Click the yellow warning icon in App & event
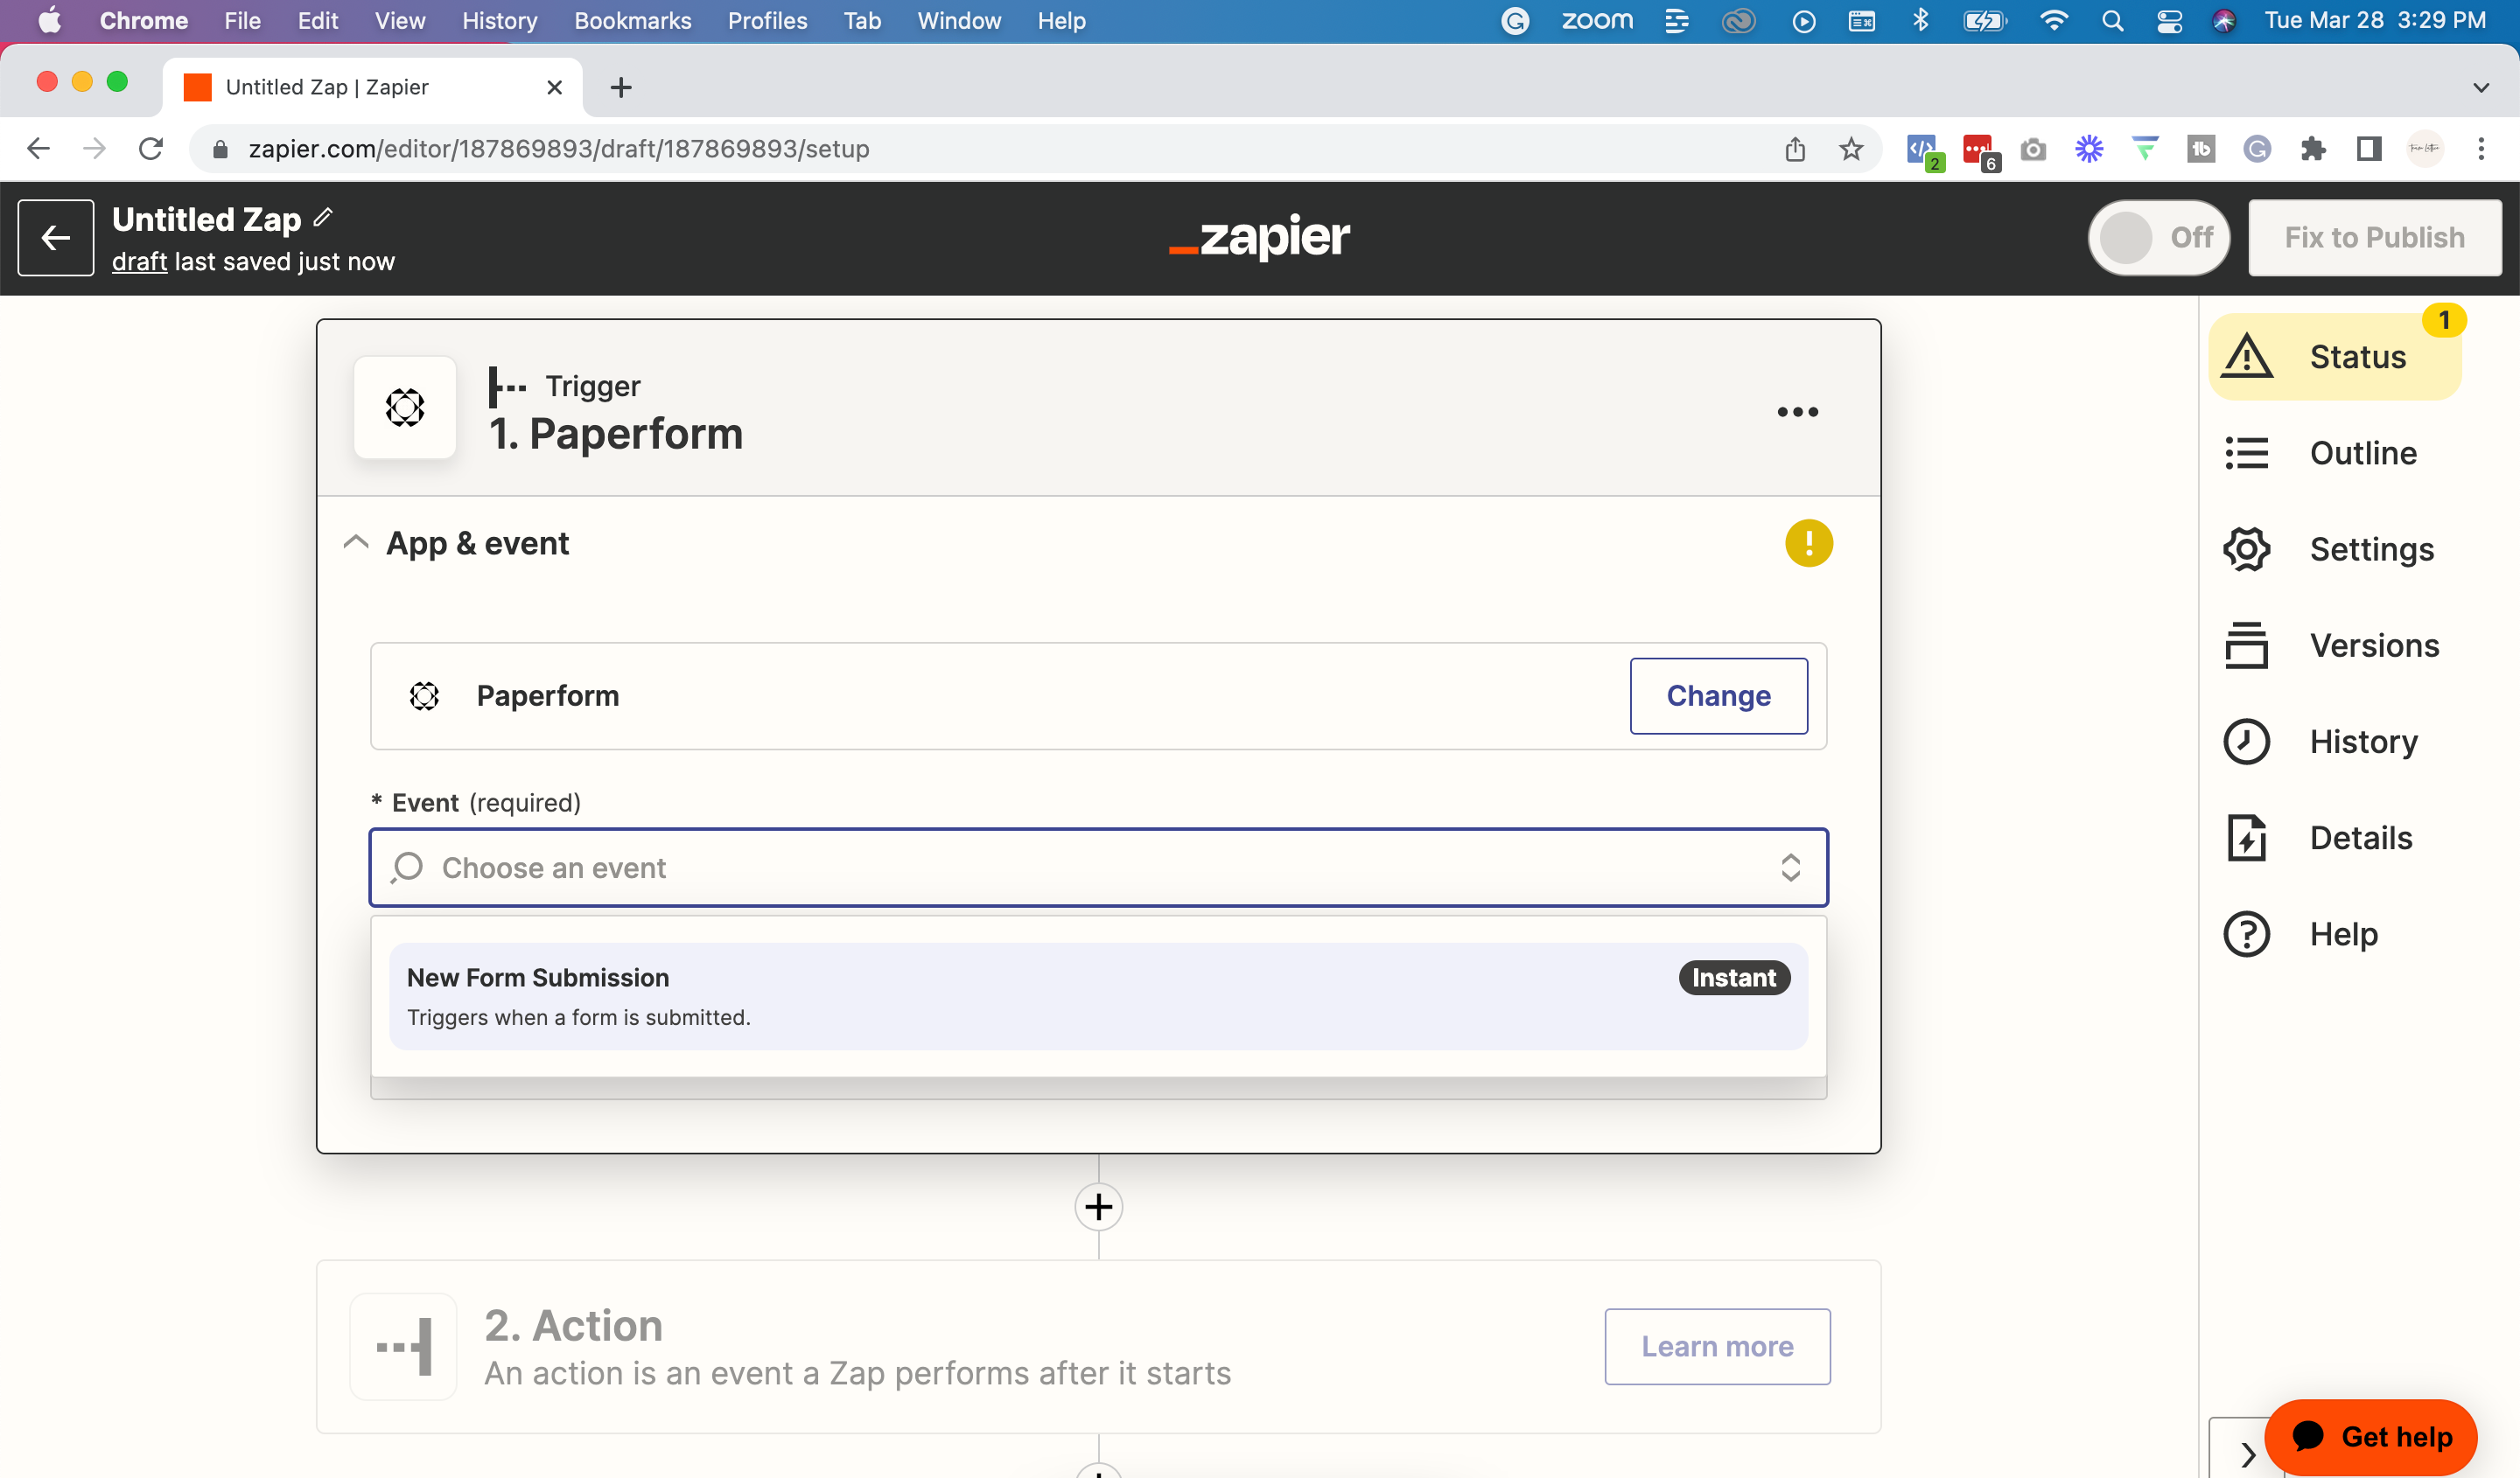This screenshot has width=2520, height=1478. pos(1809,544)
